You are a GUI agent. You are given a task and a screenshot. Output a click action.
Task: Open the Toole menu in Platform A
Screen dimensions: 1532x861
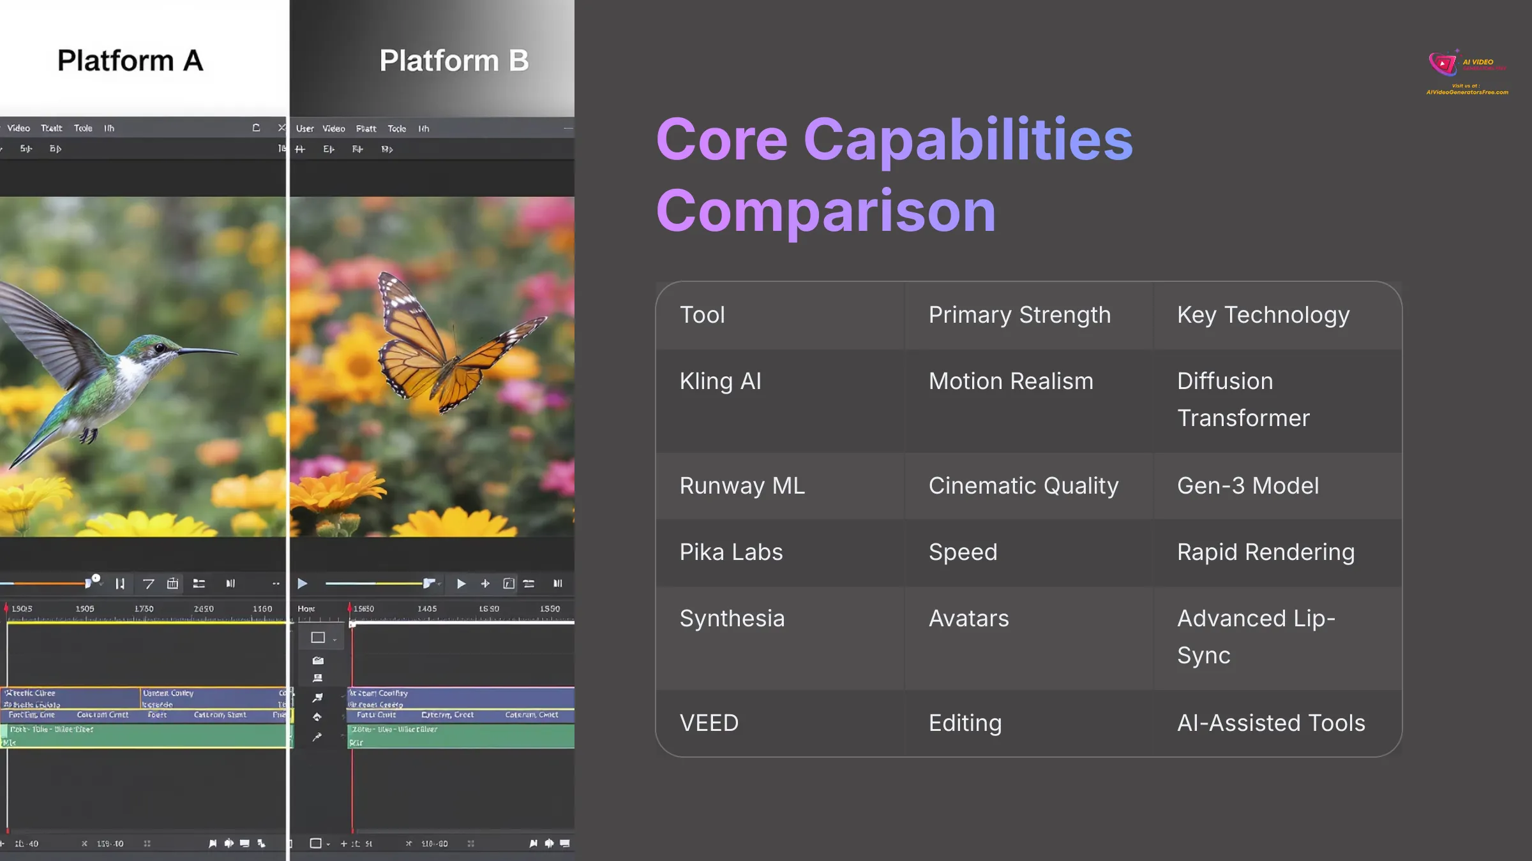coord(83,128)
